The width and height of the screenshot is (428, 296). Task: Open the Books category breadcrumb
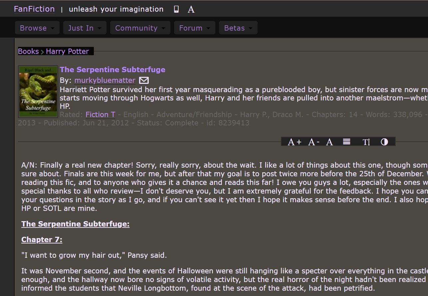28,51
